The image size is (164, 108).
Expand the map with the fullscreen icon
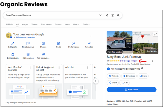155,34
